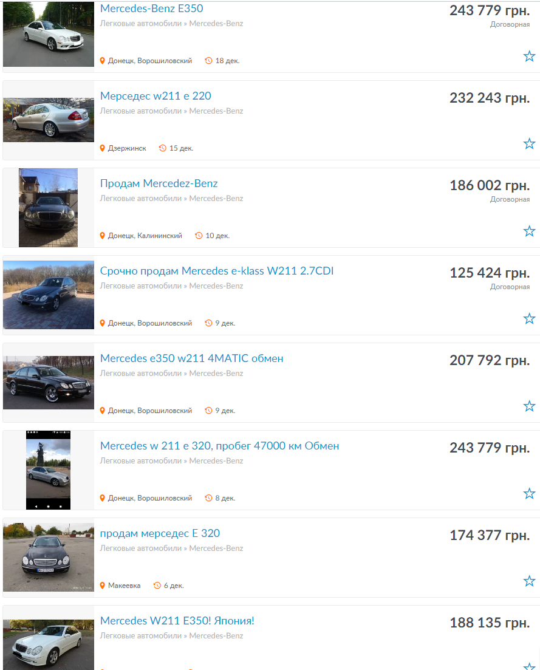Open Продам Mercedez-Benz listing title

pyautogui.click(x=159, y=183)
